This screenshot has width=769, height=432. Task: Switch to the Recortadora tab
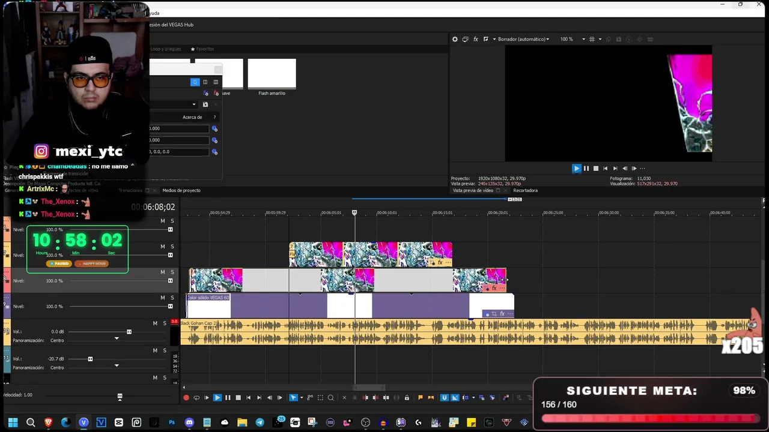point(525,190)
